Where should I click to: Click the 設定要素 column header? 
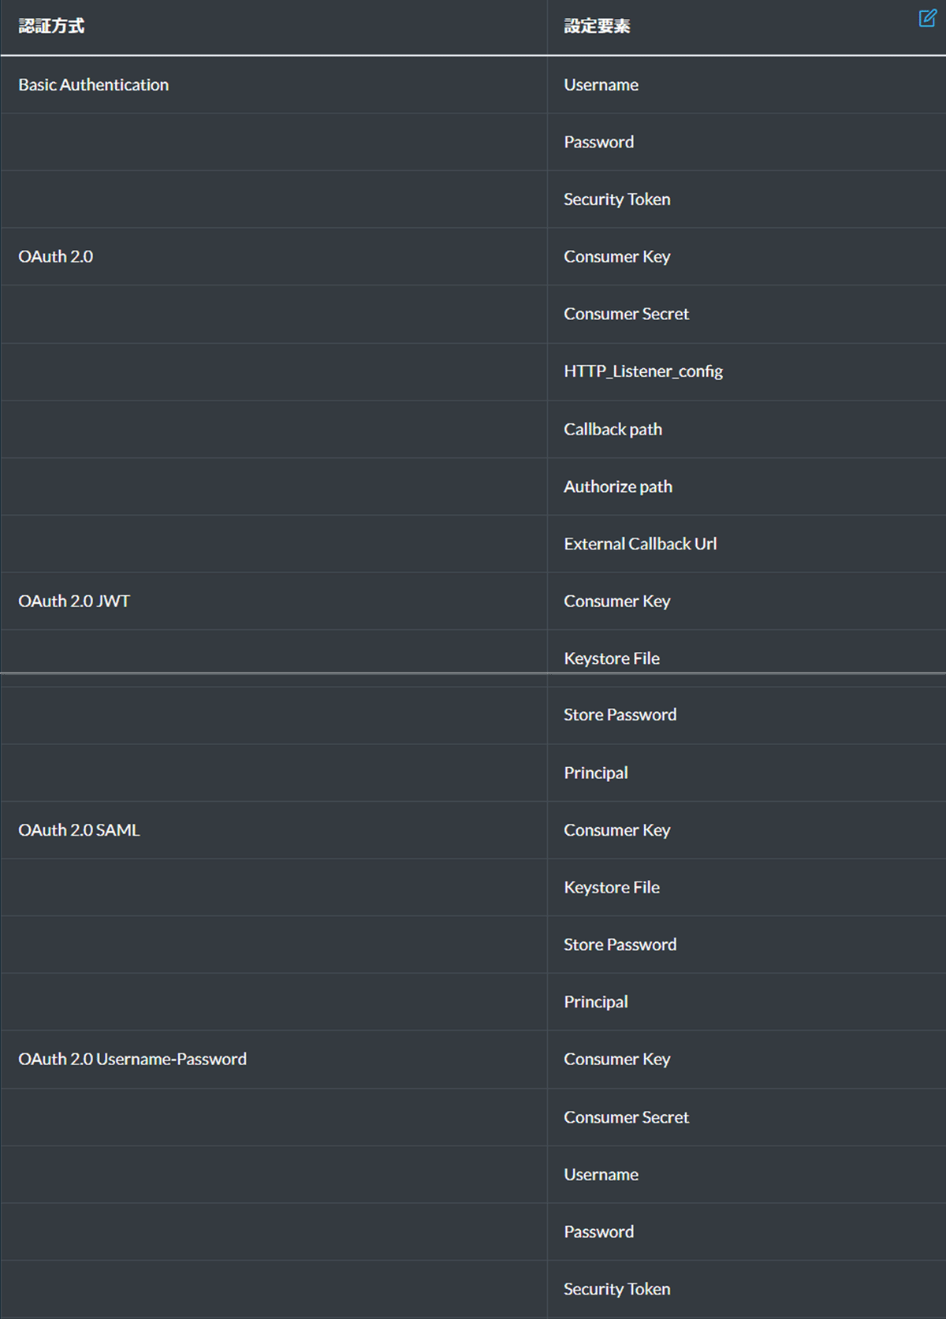597,26
